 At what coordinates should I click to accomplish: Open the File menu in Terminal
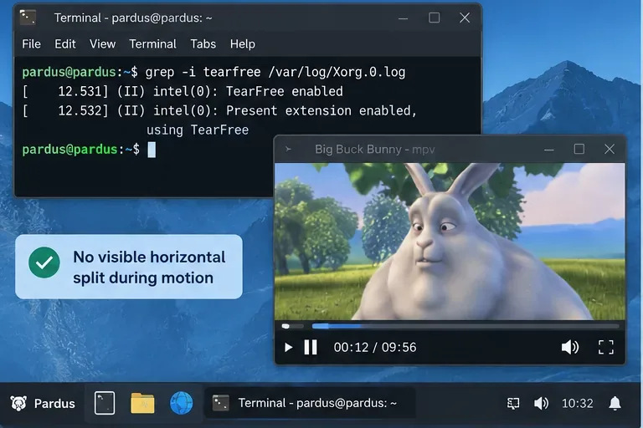(x=32, y=43)
